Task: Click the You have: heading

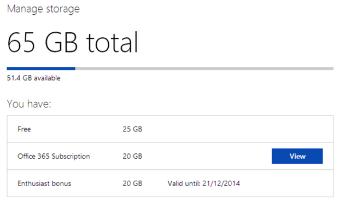Action: tap(29, 104)
